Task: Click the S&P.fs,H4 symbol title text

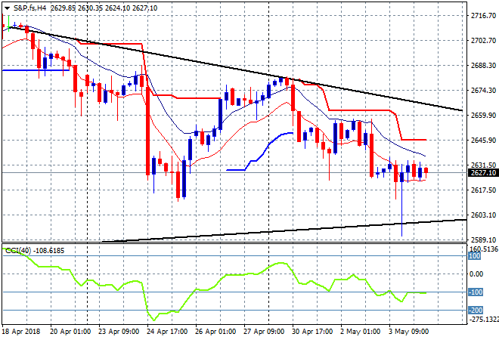Action: pyautogui.click(x=29, y=8)
